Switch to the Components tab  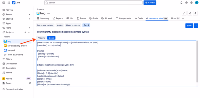click(x=123, y=18)
